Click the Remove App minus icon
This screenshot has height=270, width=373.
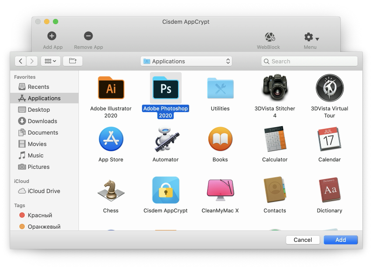click(88, 36)
